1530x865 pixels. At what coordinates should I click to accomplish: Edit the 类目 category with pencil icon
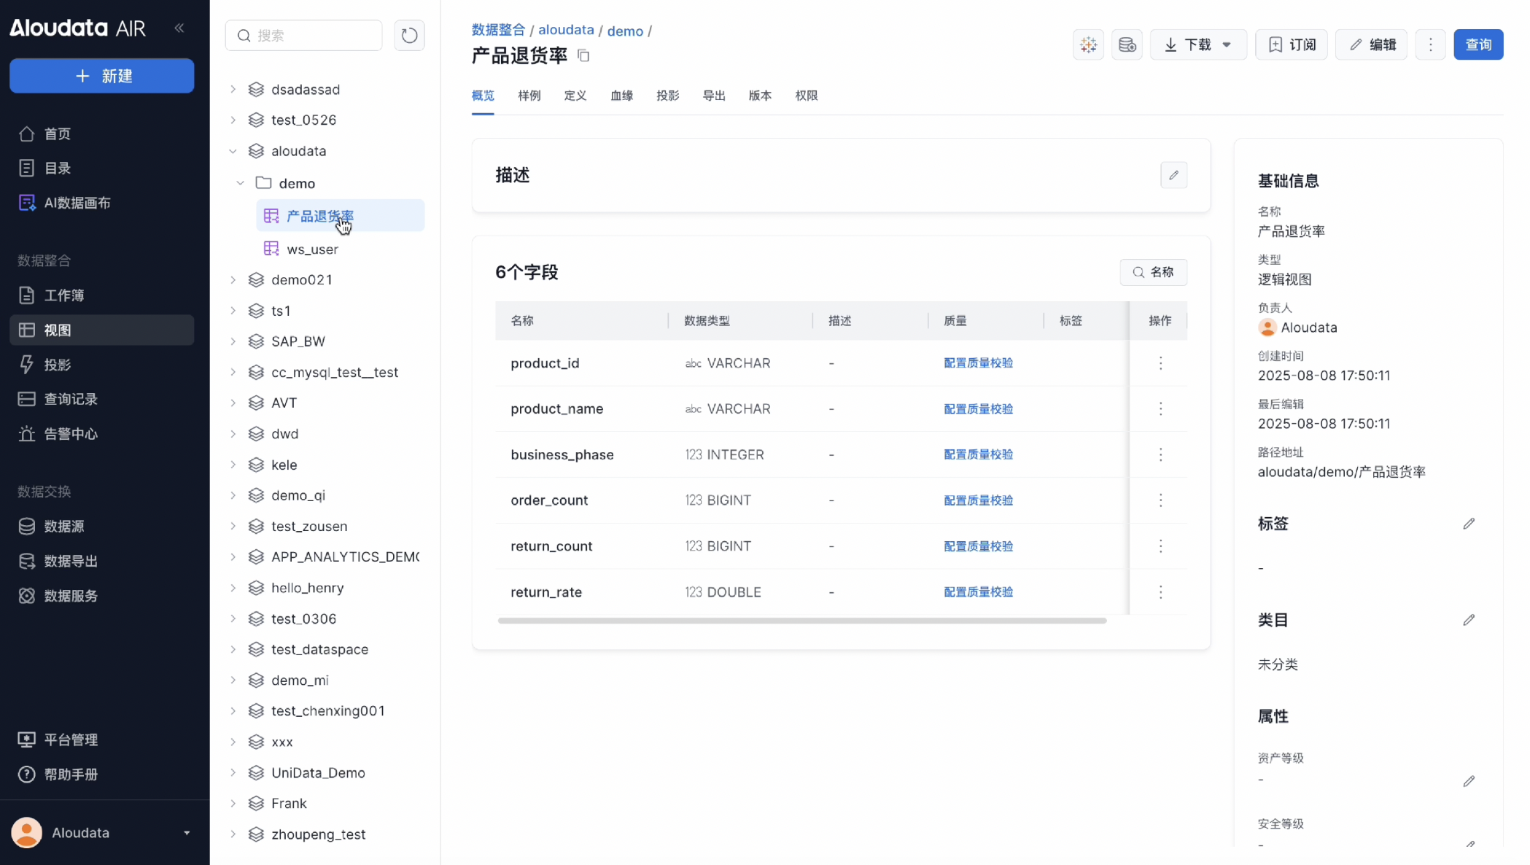(1469, 620)
